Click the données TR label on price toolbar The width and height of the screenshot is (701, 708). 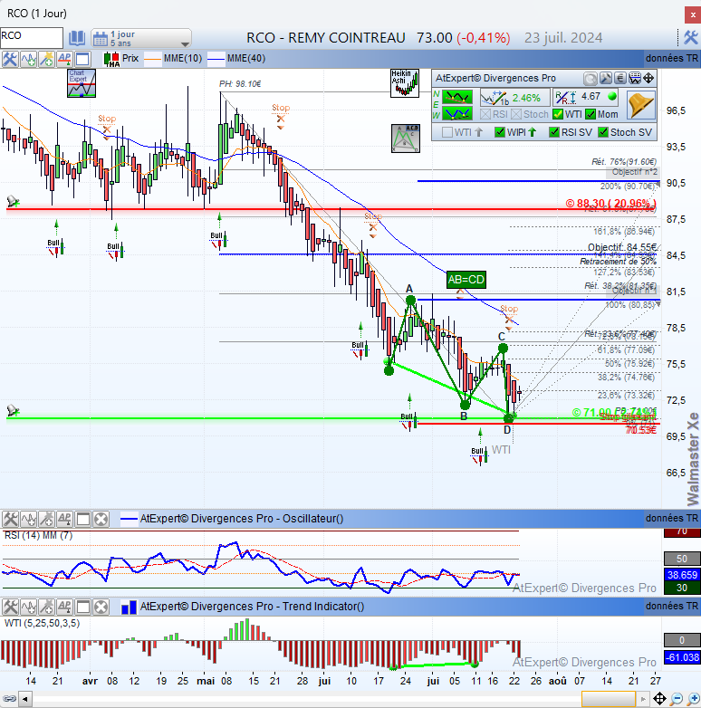(672, 58)
